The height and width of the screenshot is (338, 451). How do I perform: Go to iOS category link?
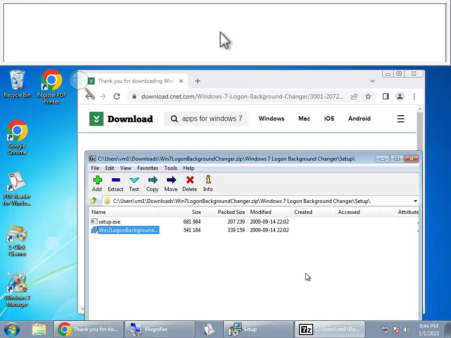coord(329,119)
